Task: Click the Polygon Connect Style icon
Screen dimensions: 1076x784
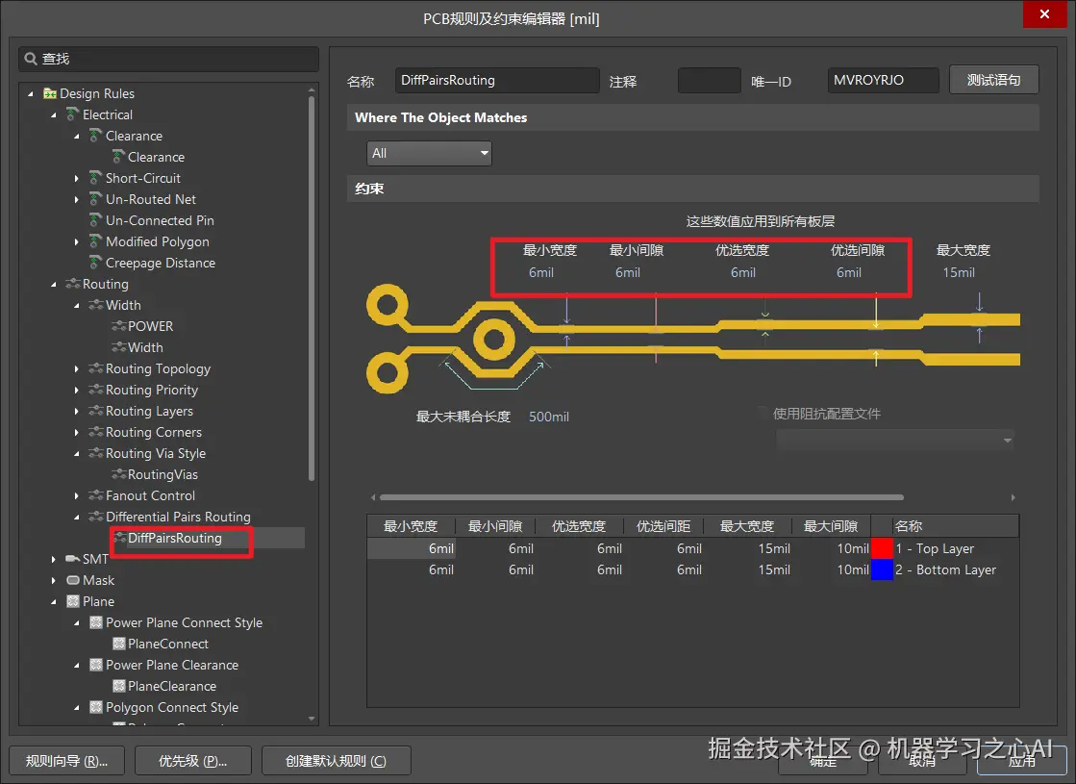Action: [x=96, y=707]
